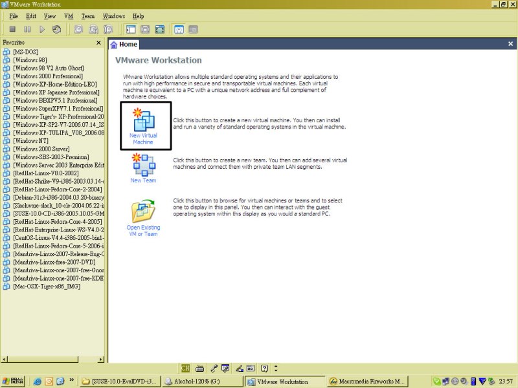The image size is (518, 388).
Task: Click the Favorites horizontal scrollbar track
Action: pyautogui.click(x=88, y=359)
